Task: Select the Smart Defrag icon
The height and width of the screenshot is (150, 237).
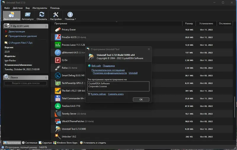Action: click(x=58, y=76)
